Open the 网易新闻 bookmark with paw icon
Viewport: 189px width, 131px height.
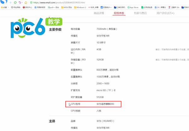tap(40, 7)
